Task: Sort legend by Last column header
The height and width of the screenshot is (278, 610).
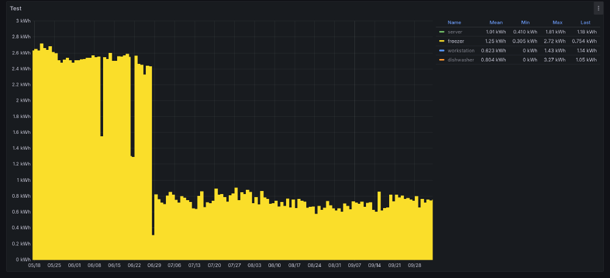Action: click(x=585, y=23)
